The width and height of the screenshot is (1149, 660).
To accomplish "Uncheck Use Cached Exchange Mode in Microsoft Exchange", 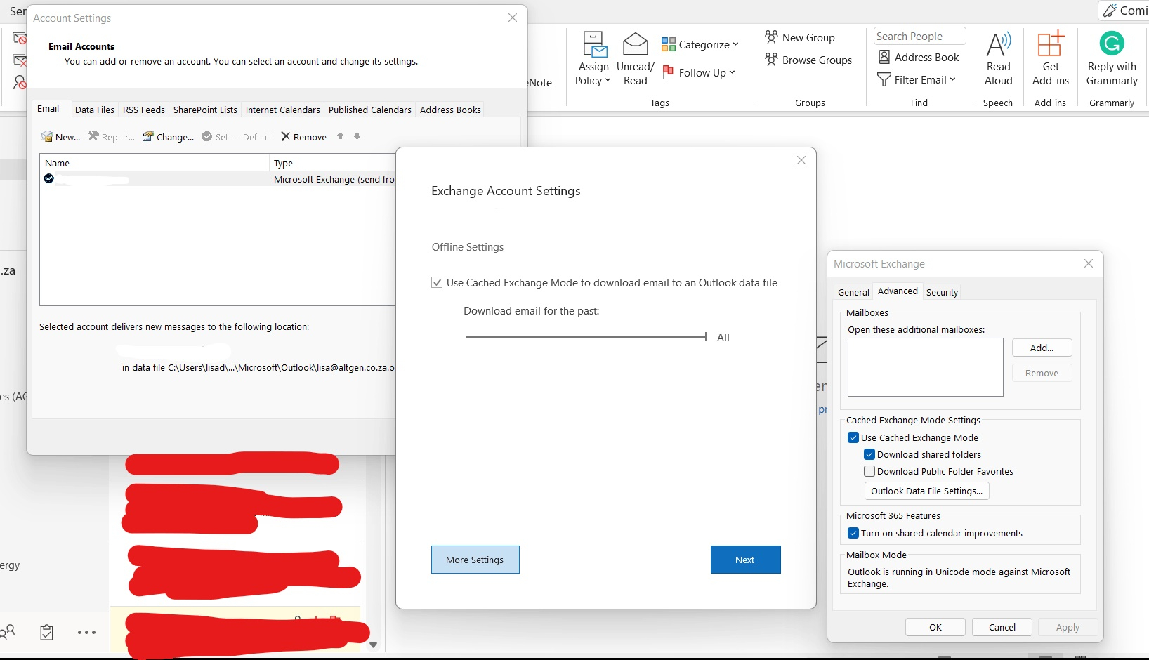I will pos(853,437).
